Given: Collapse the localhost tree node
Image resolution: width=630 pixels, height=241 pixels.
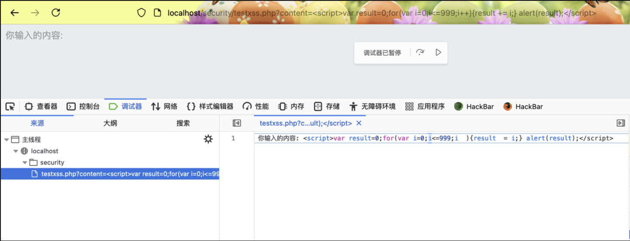Looking at the screenshot, I should click(x=16, y=151).
